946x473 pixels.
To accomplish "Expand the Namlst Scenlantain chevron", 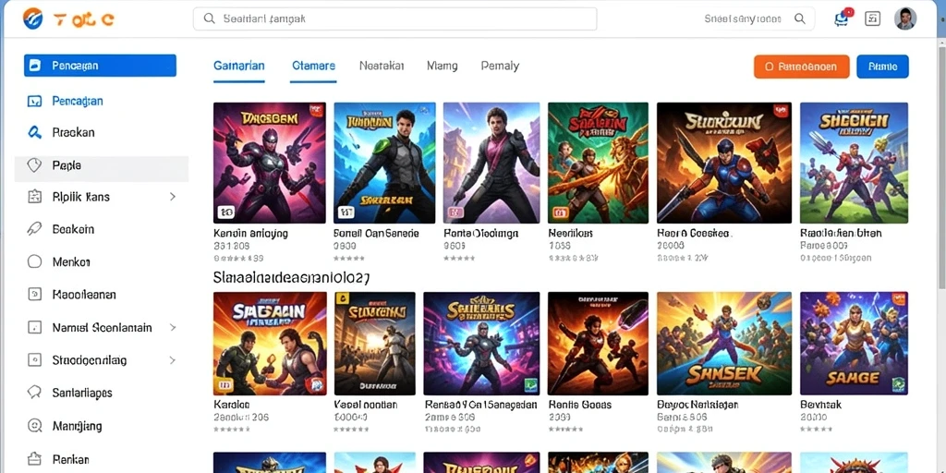I will (173, 328).
